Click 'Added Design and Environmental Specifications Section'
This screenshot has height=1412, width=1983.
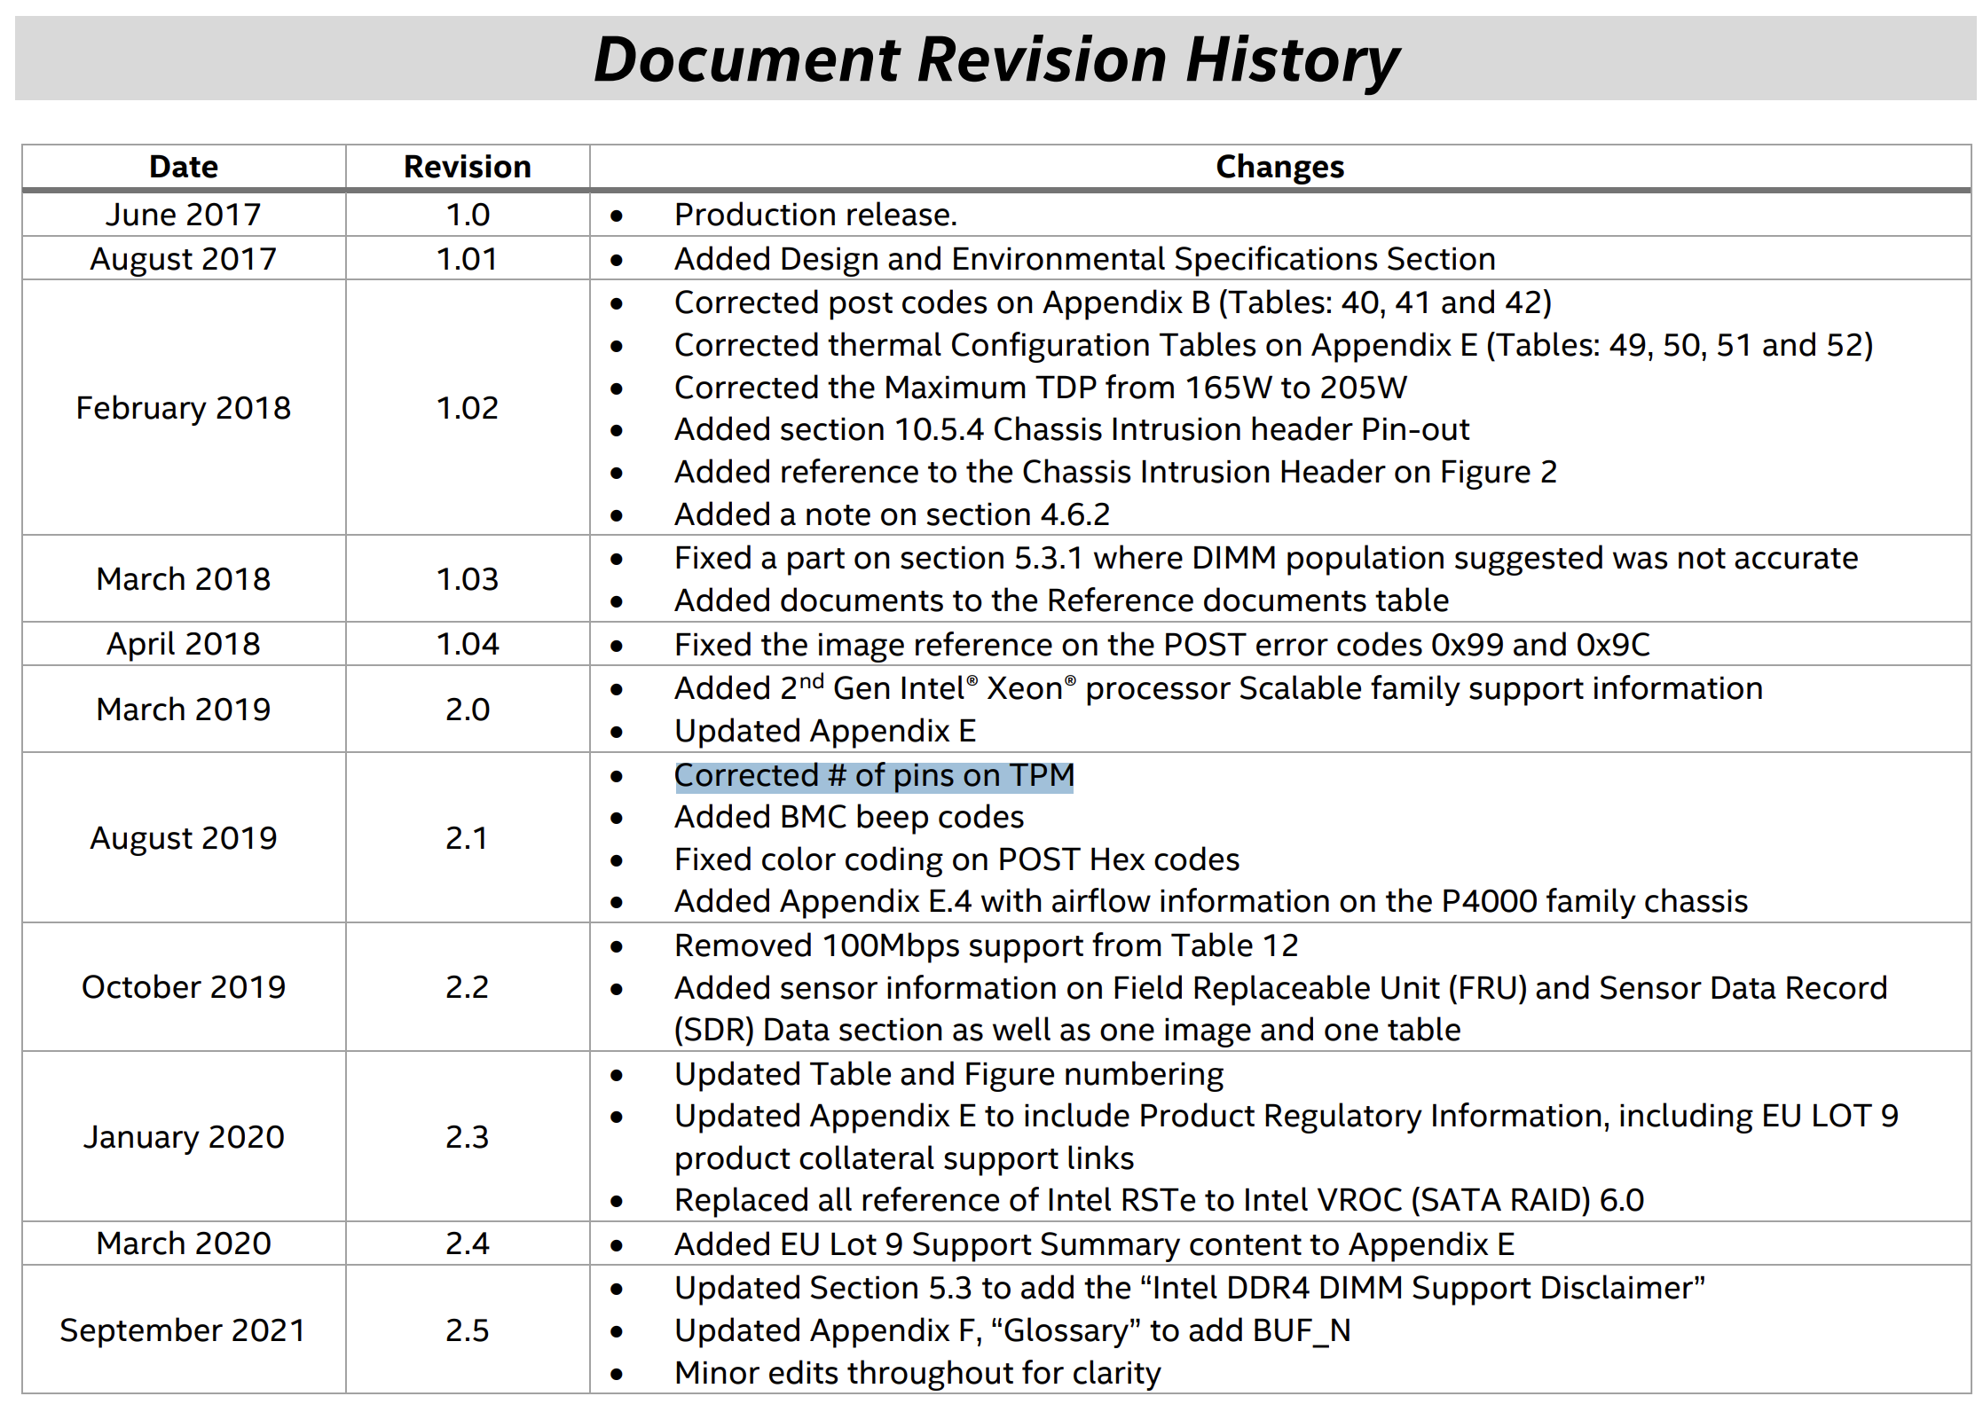pos(1085,259)
